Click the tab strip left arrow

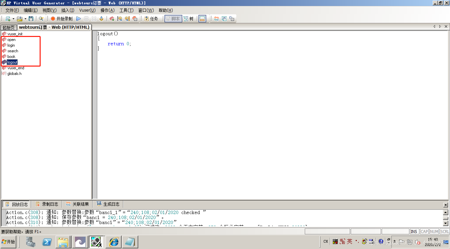coord(434,26)
